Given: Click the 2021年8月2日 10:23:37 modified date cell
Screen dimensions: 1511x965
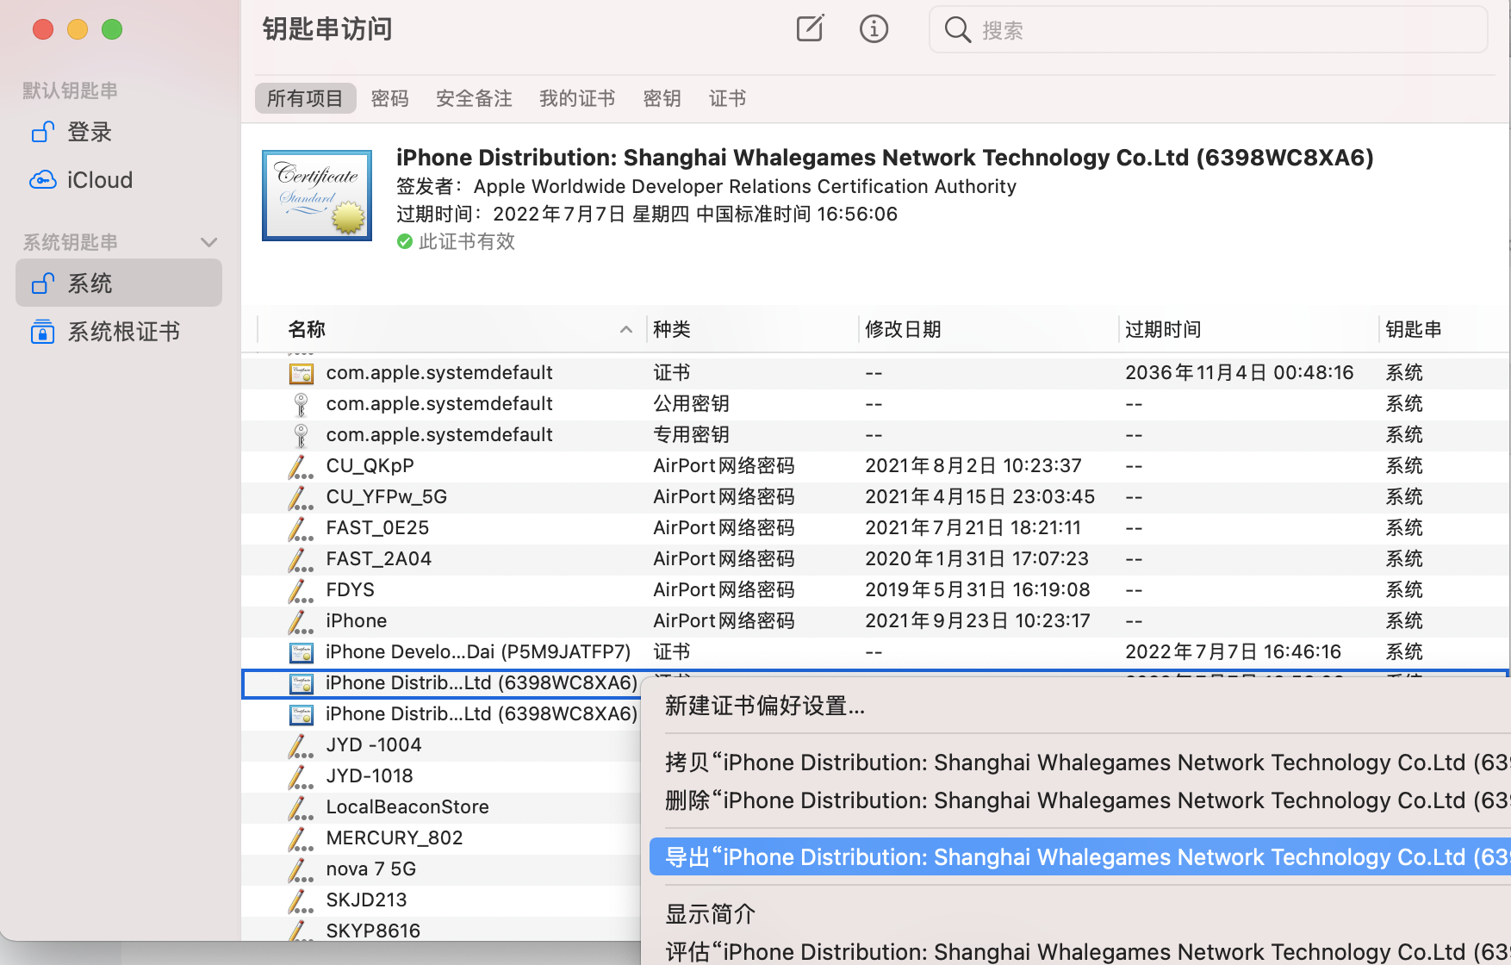Looking at the screenshot, I should coord(973,465).
